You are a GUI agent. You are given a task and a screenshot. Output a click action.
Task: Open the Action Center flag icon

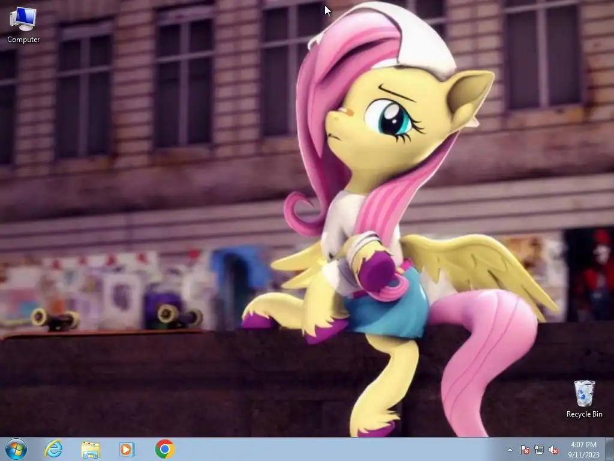tap(524, 450)
